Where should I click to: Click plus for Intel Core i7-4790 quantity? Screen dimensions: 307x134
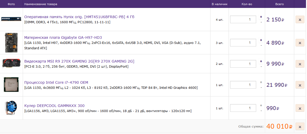click(261, 82)
